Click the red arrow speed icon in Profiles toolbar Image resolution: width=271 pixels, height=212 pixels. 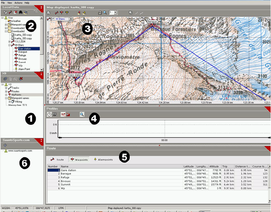[x=68, y=114]
